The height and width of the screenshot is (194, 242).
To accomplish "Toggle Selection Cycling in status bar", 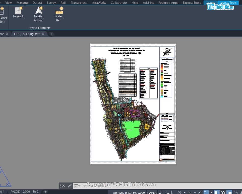I will (229, 192).
